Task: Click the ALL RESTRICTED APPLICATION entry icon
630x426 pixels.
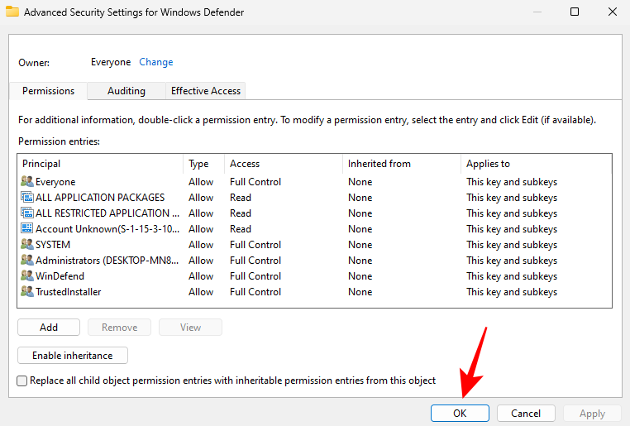Action: coord(26,213)
